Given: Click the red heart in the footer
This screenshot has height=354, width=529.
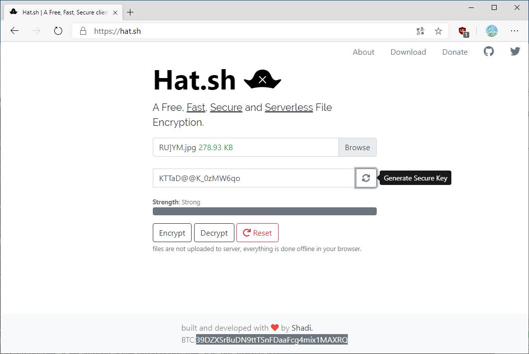Looking at the screenshot, I should pyautogui.click(x=275, y=328).
